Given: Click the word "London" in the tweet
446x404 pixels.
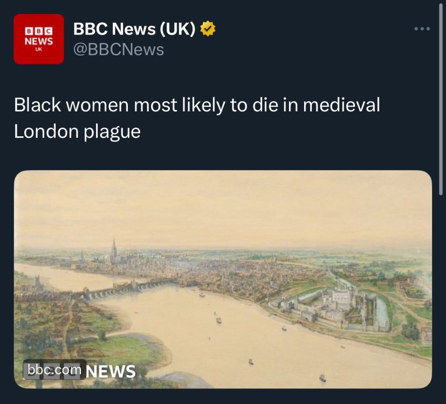Looking at the screenshot, I should (46, 131).
